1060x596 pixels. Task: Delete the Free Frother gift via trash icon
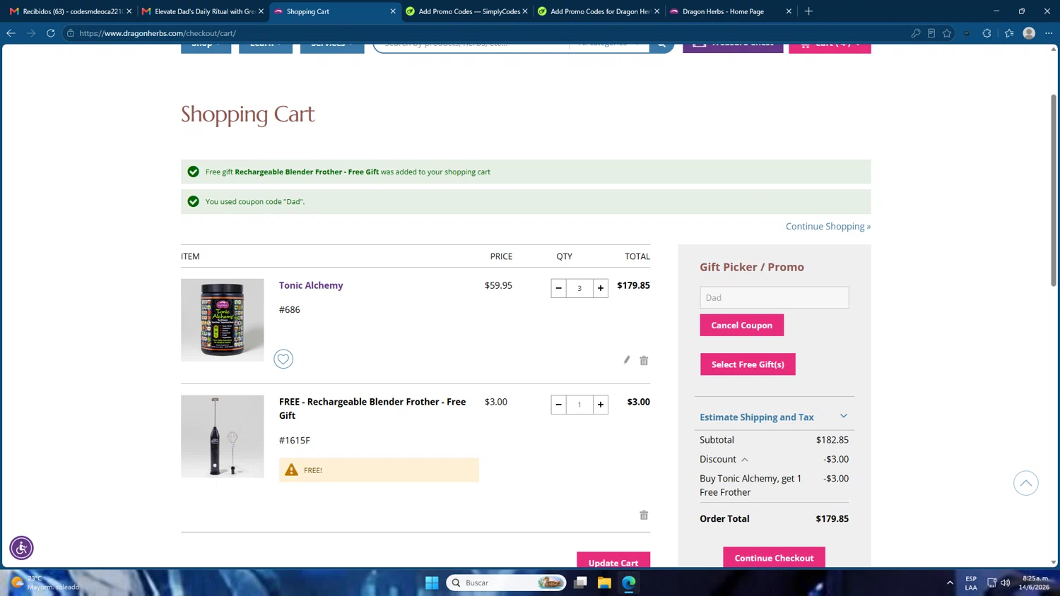click(x=644, y=515)
